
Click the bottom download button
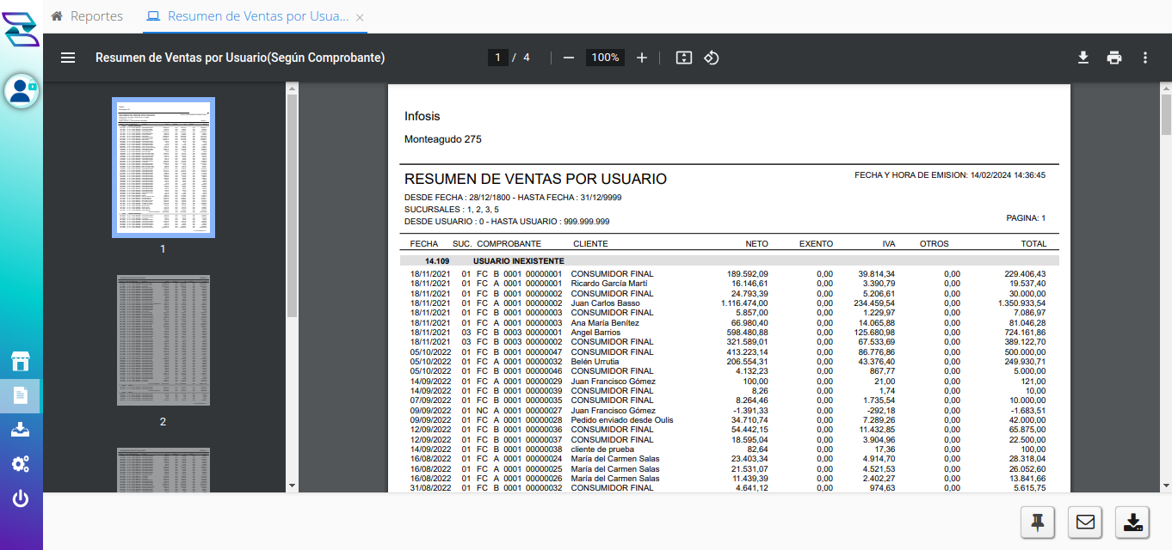(x=1133, y=522)
